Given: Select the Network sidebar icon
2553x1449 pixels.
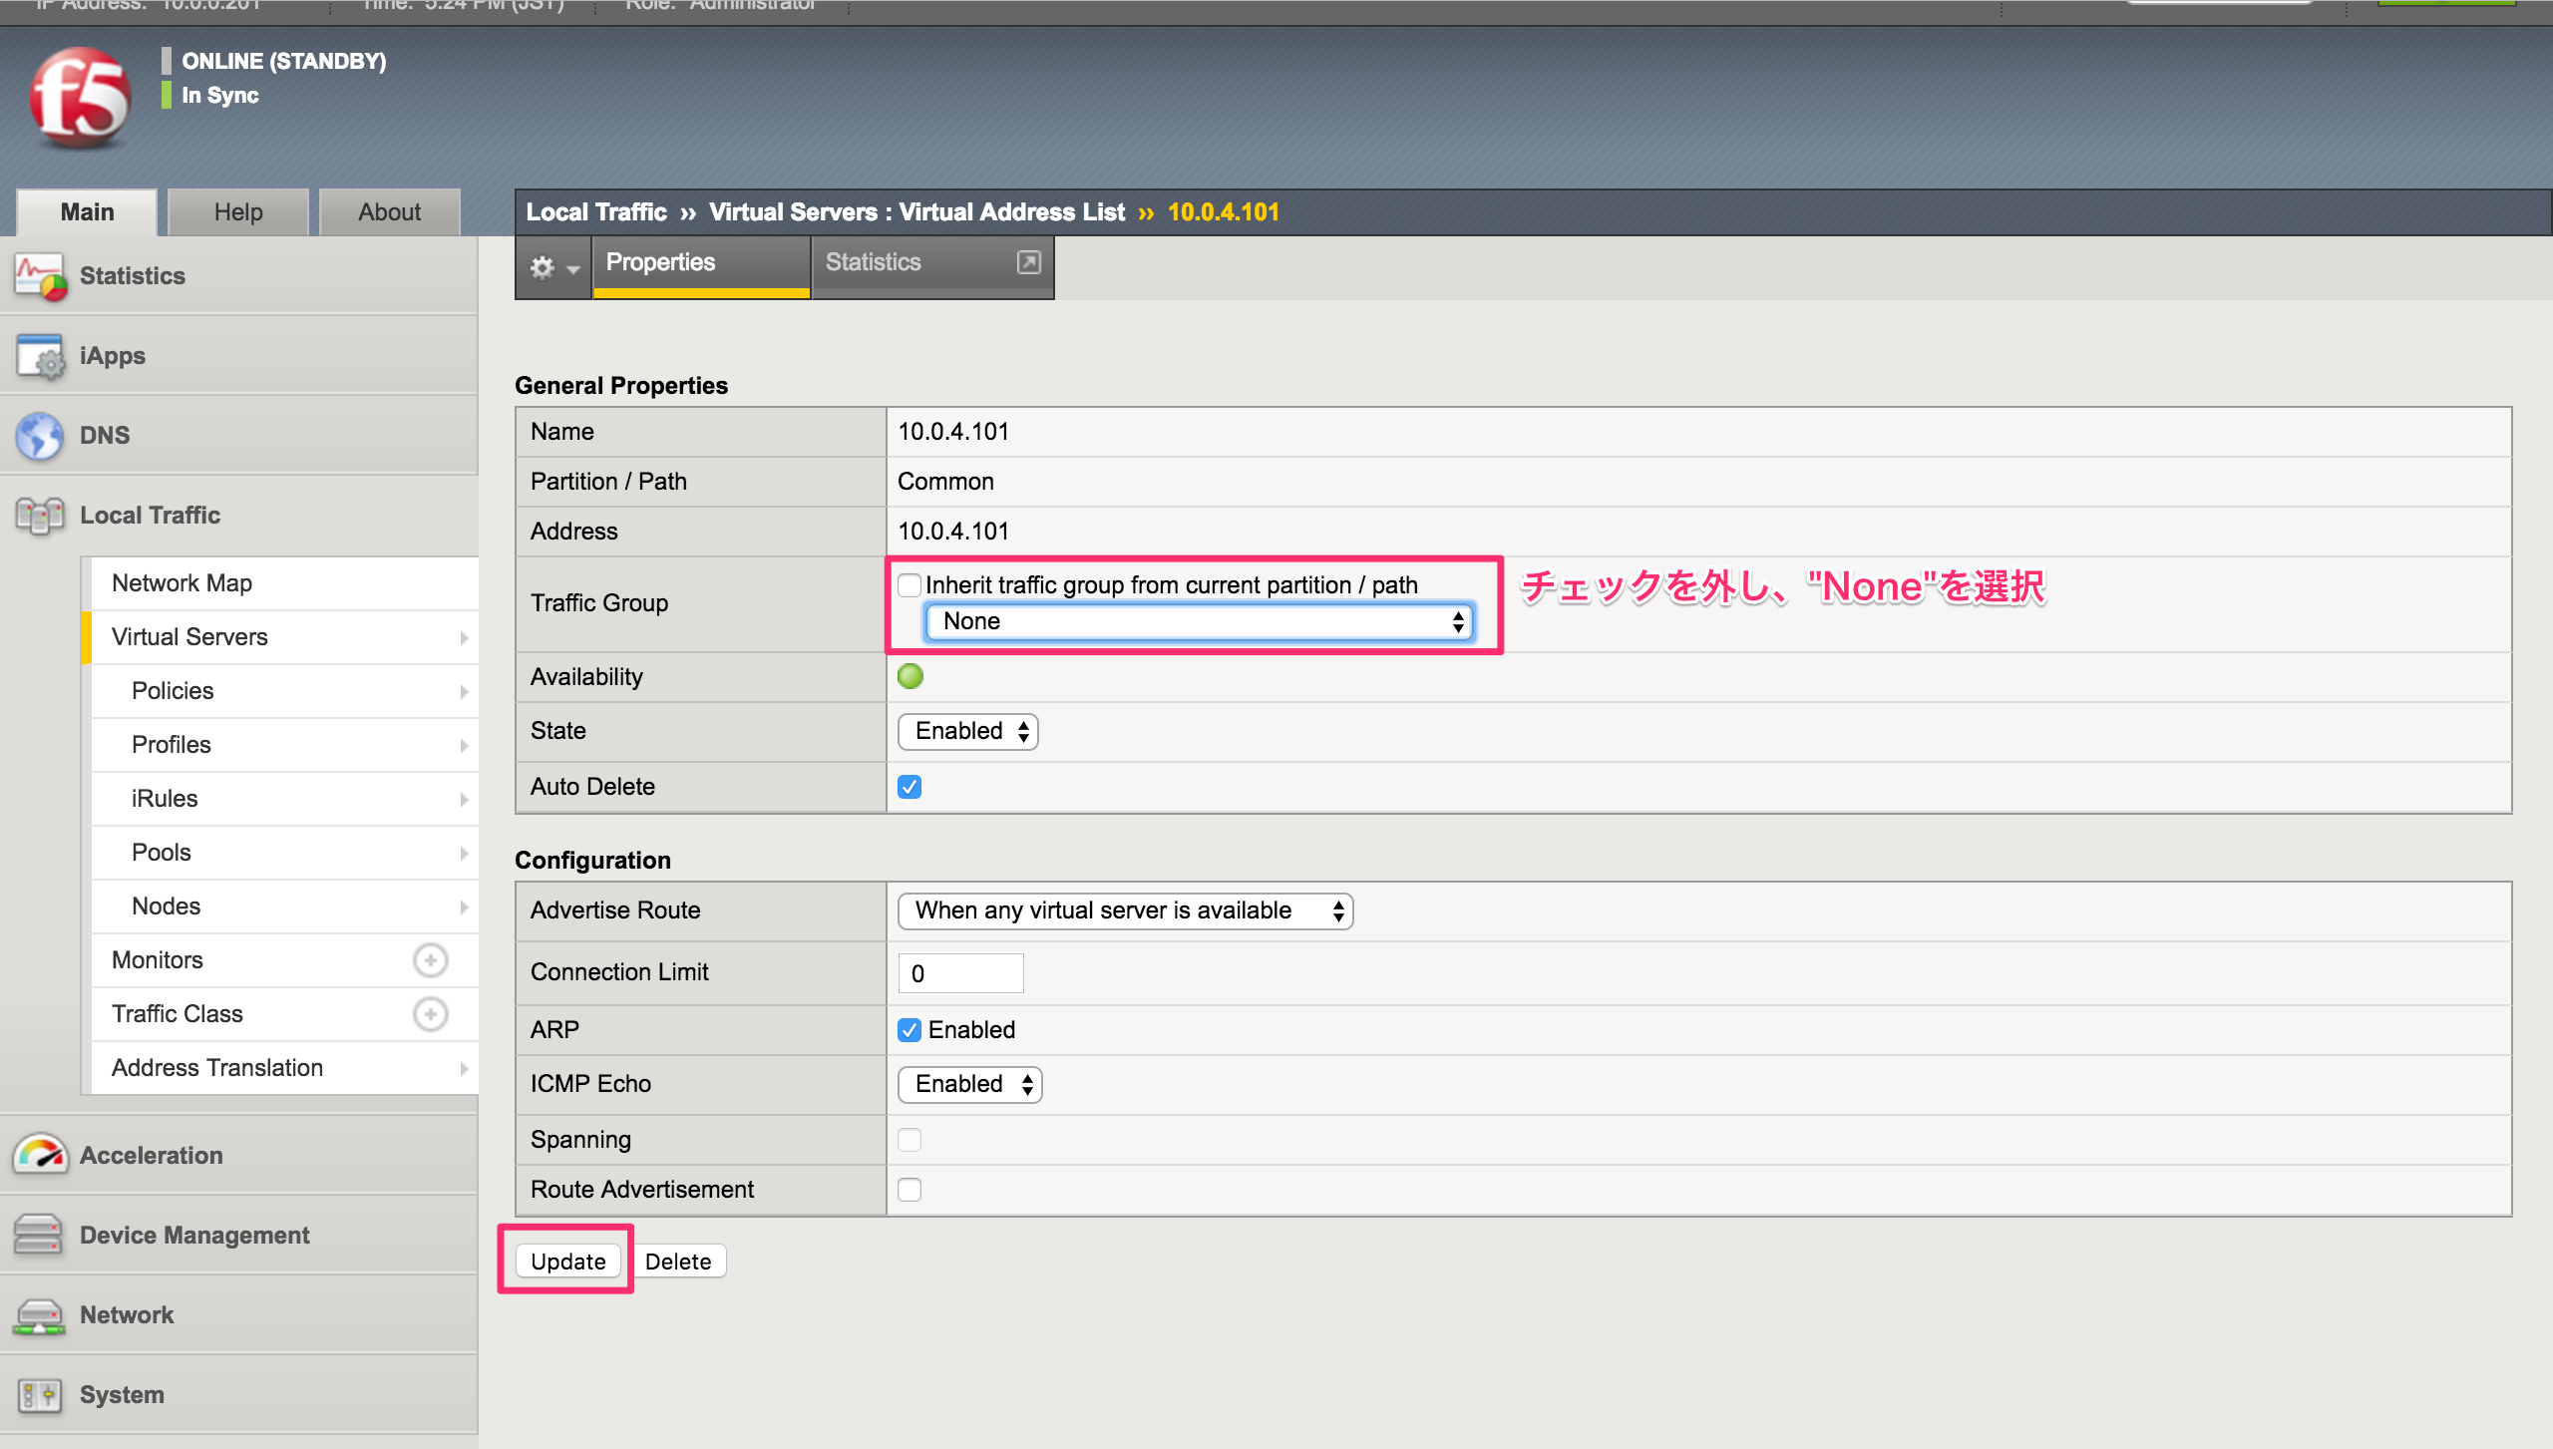Looking at the screenshot, I should click(x=40, y=1314).
